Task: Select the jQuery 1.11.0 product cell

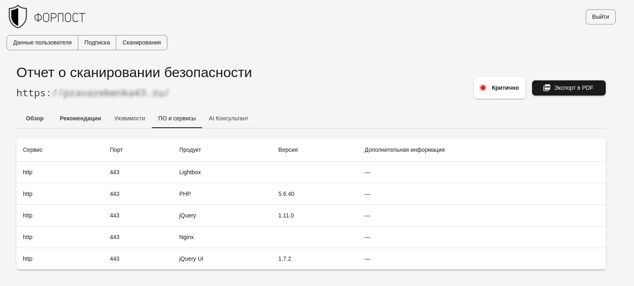Action: (188, 215)
